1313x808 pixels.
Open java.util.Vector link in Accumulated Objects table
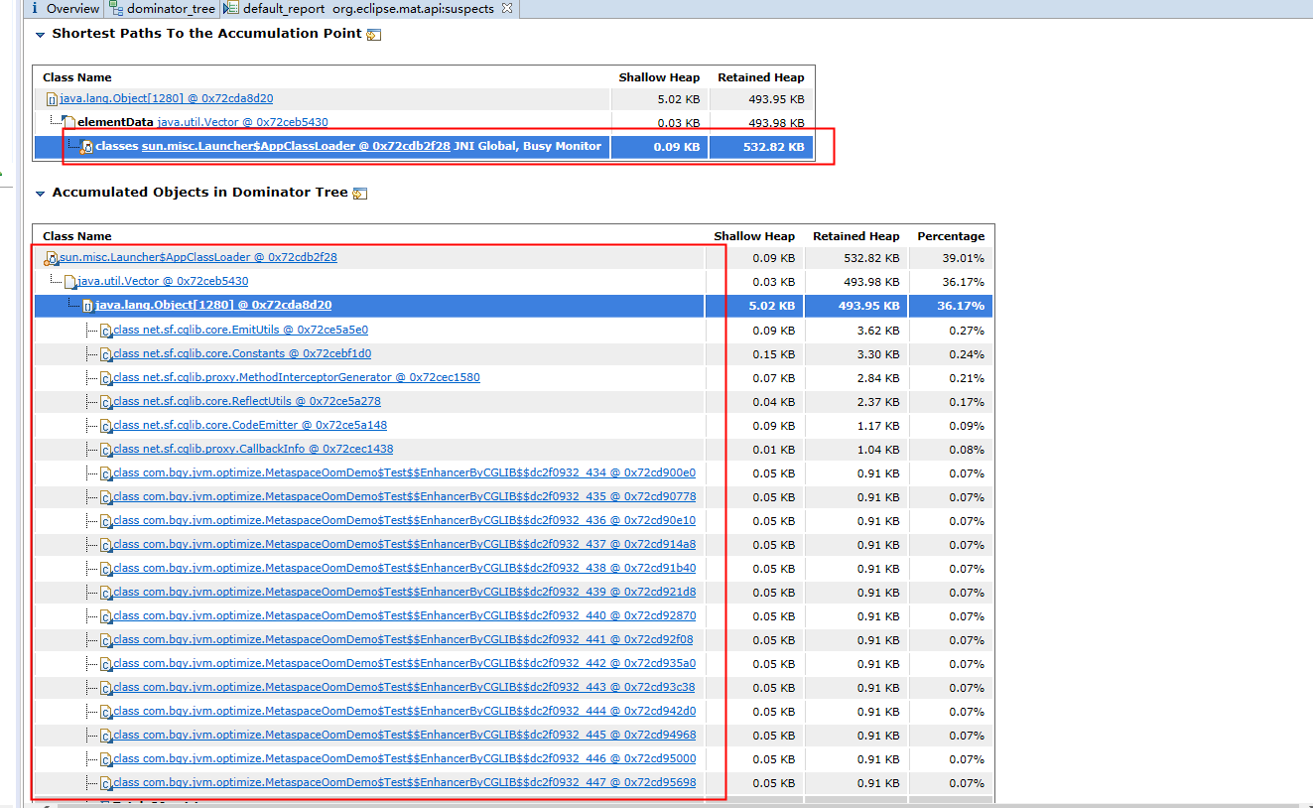coord(163,281)
